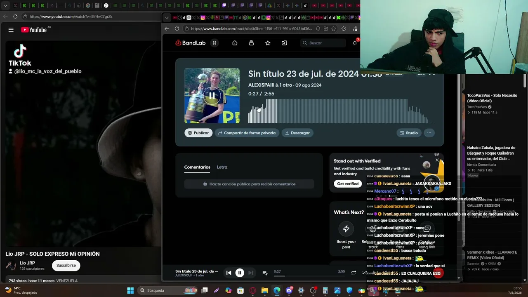Go back in the BandLab browser window

(167, 28)
